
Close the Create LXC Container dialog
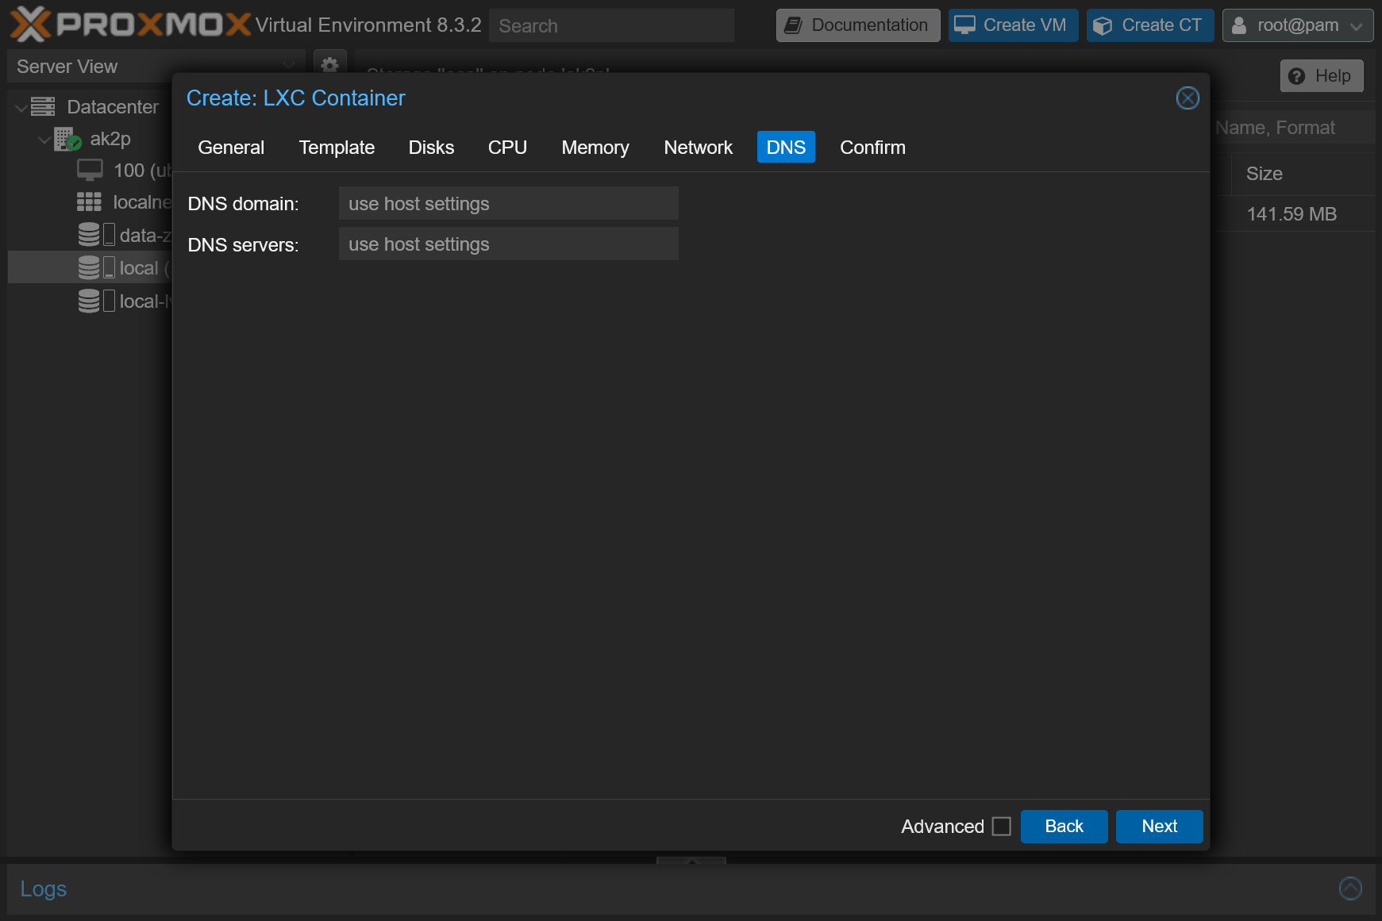pos(1187,98)
